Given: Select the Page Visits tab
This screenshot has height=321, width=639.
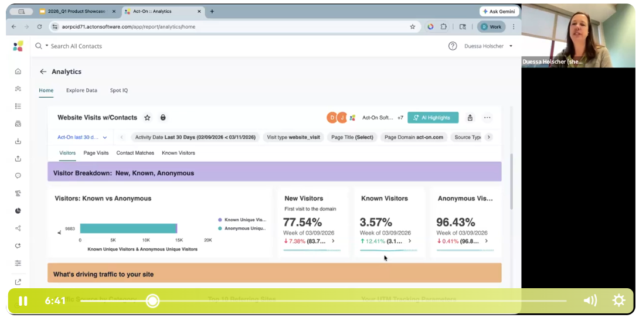Looking at the screenshot, I should pos(96,153).
